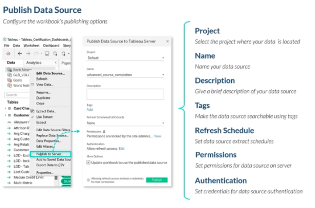Click the World Indi data source icon
Viewport: 315px width, 208px height.
pyautogui.click(x=10, y=85)
